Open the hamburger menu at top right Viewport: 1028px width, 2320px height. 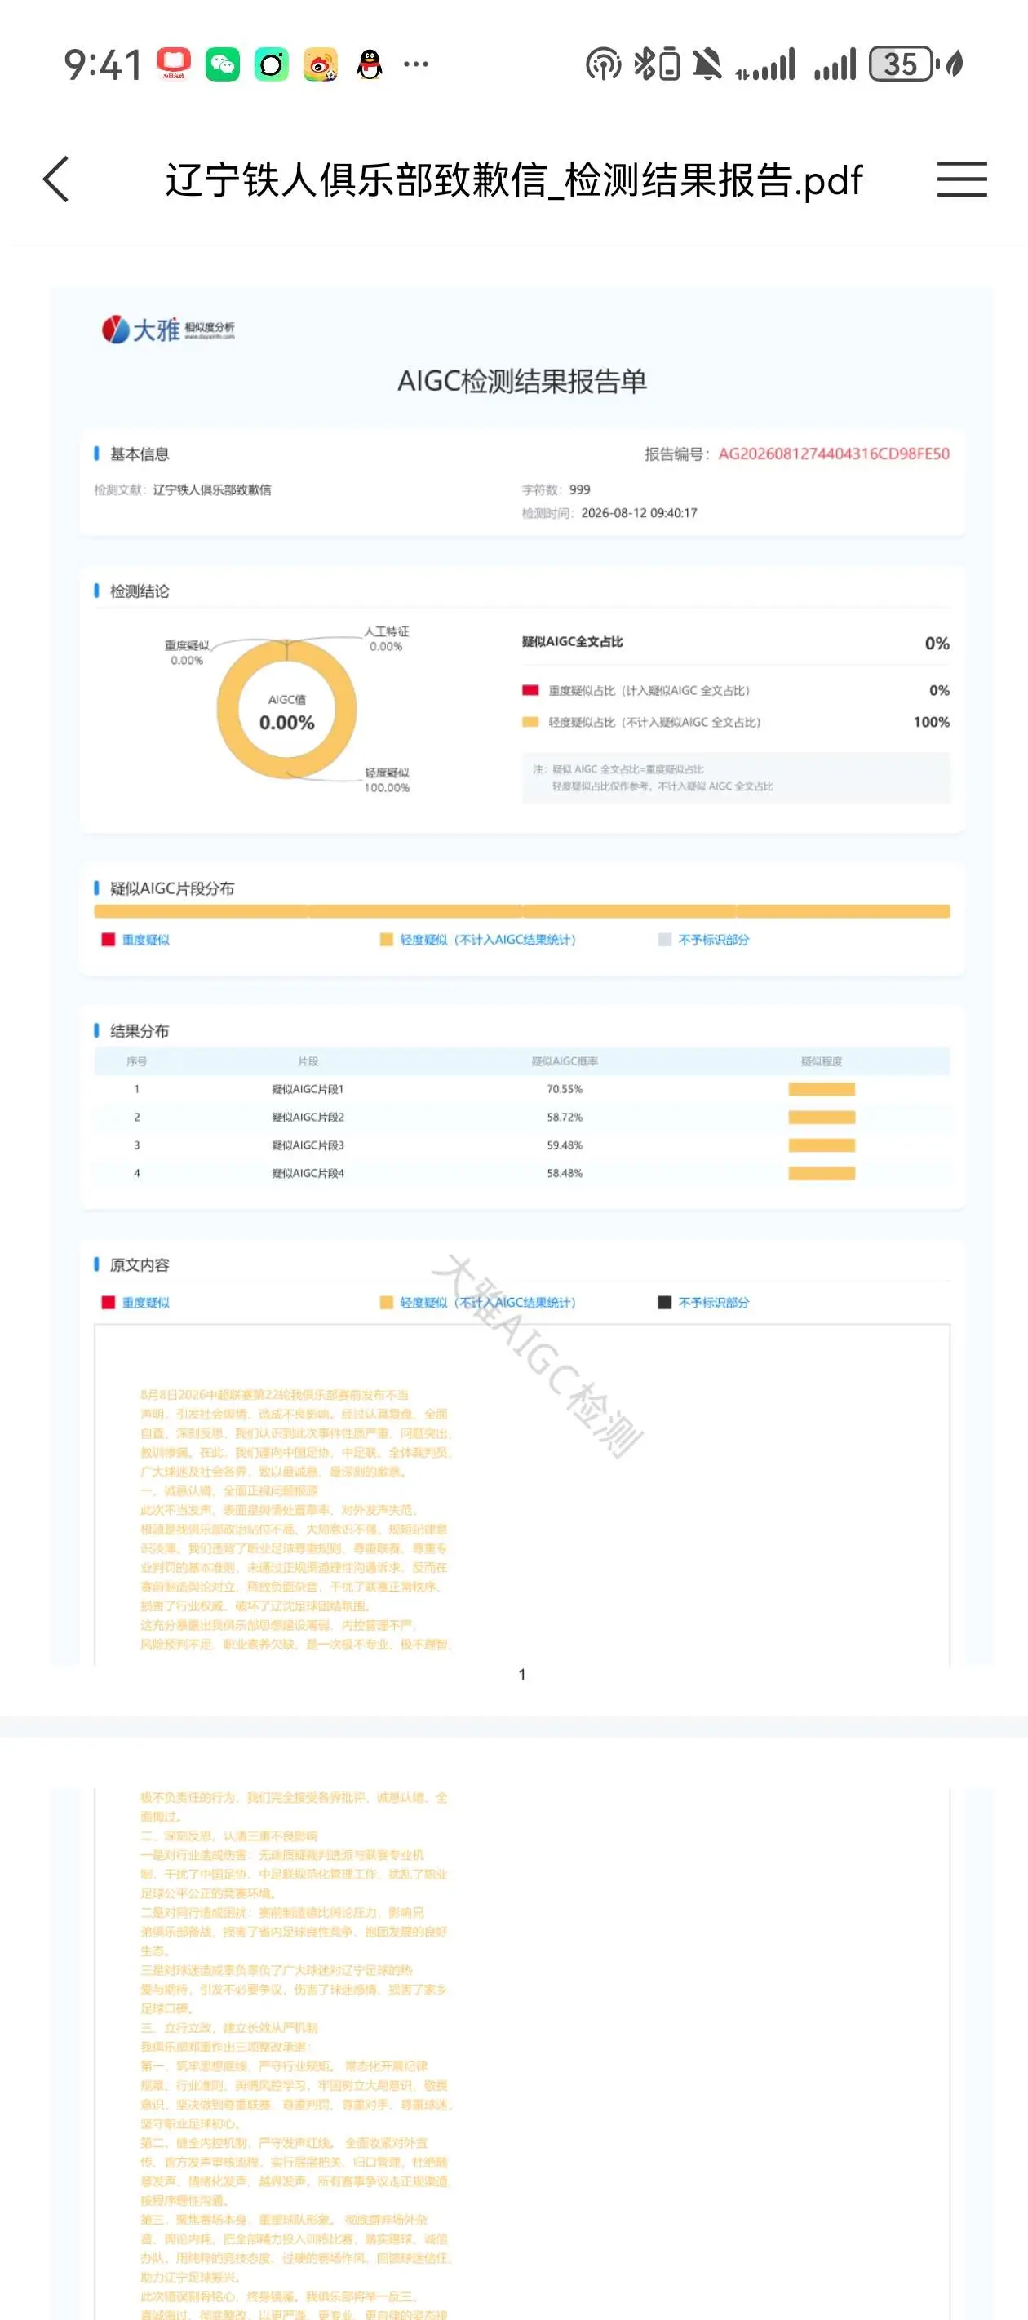(x=961, y=179)
